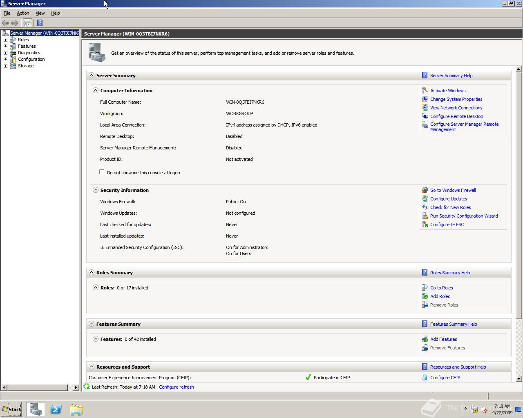Select the Storage tree item label
This screenshot has width=523, height=418.
(x=26, y=66)
